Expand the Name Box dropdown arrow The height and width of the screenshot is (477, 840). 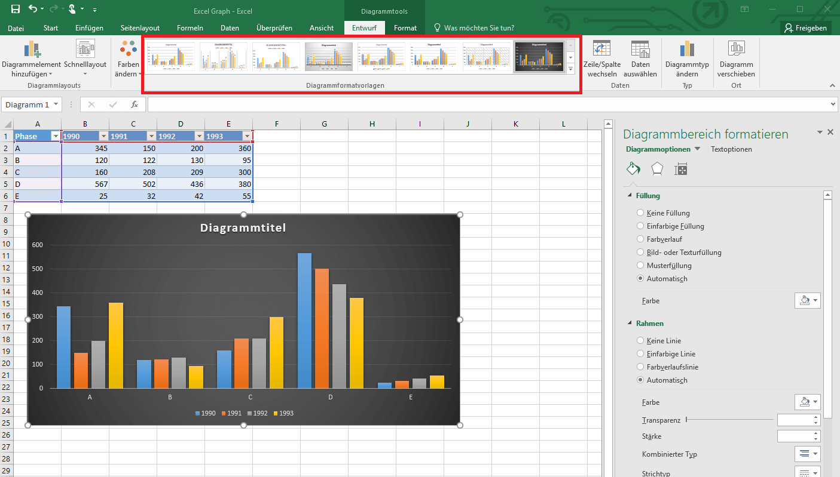(56, 104)
